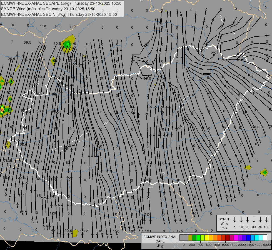Click the map value 83.9
Viewport: 272px width, 250px height.
40,111
